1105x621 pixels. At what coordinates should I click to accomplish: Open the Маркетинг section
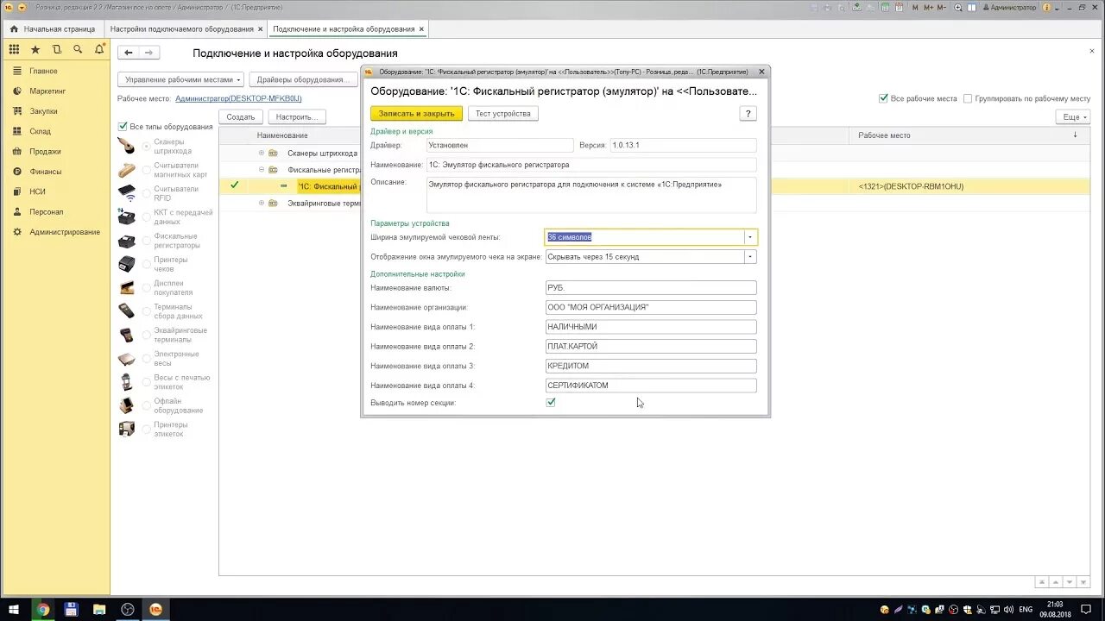[x=47, y=91]
